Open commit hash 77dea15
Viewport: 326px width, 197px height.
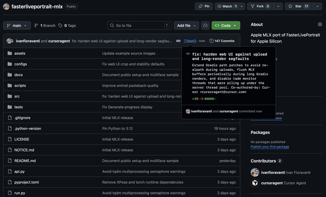click(x=190, y=41)
